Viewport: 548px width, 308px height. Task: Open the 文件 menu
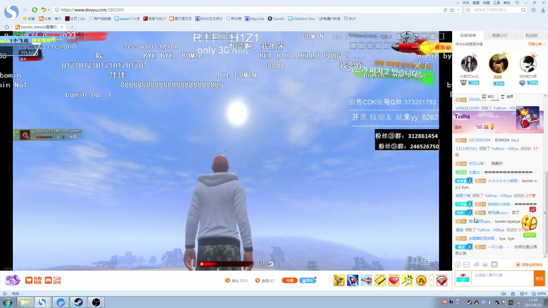(466, 3)
